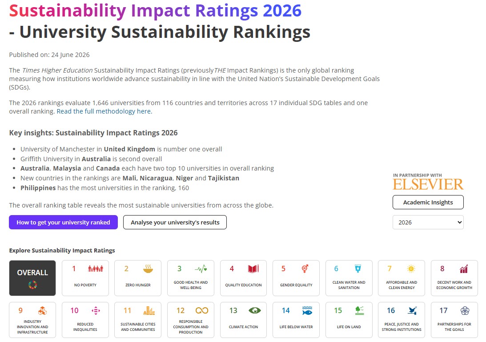
Task: Click the Clean Water and Sanitation icon
Action: tap(357, 269)
